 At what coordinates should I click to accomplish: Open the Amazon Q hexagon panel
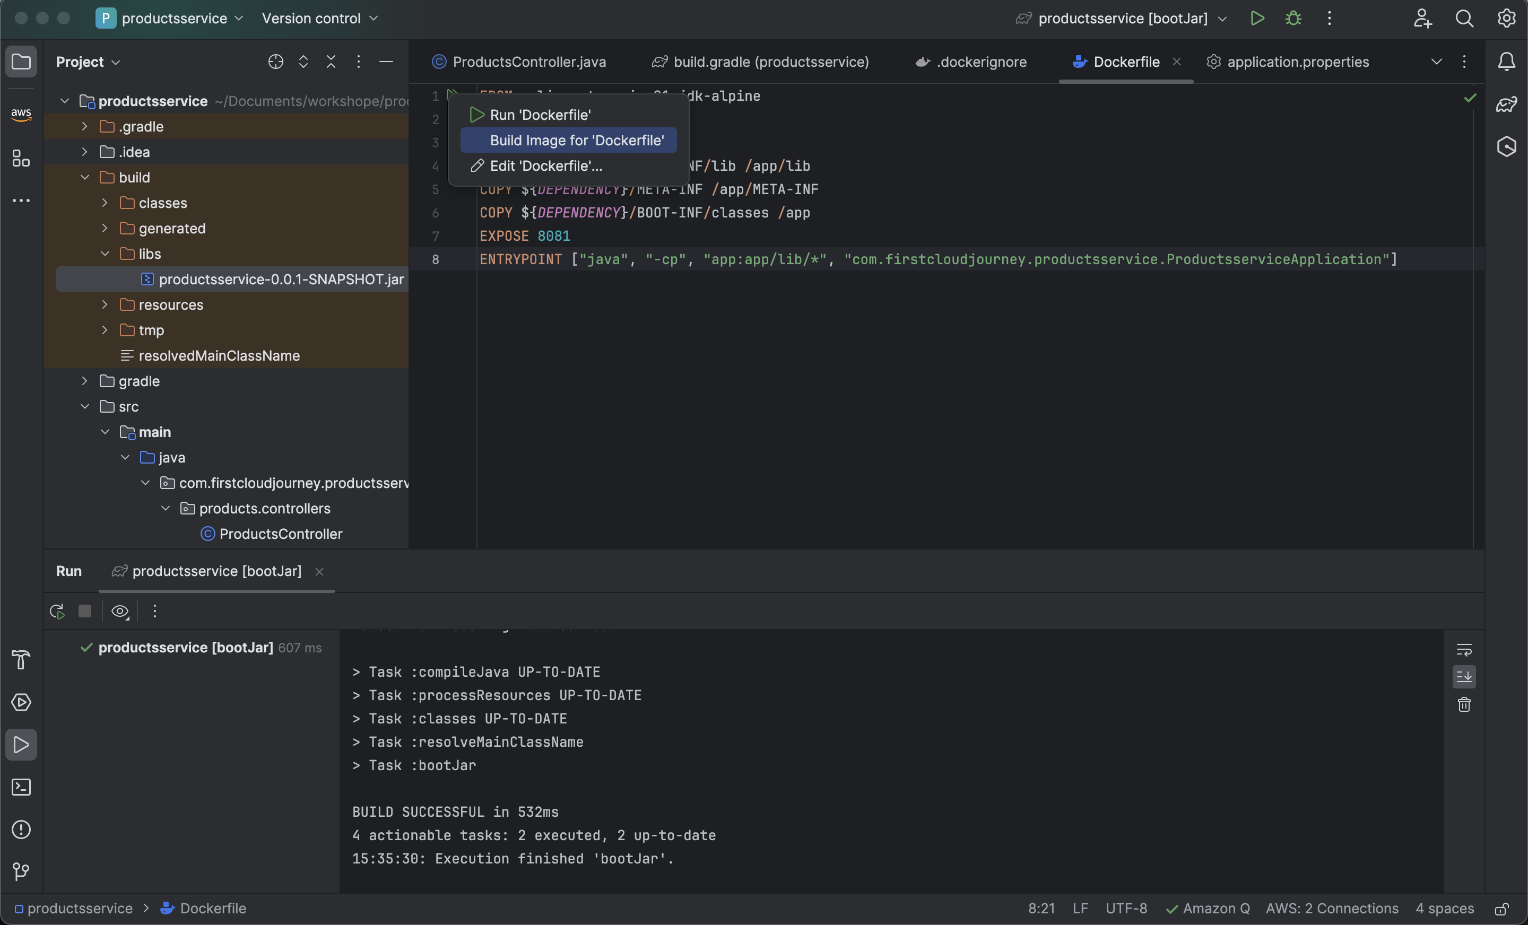[1506, 146]
